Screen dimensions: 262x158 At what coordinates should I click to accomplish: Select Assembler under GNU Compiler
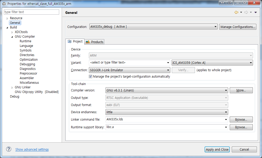(27, 78)
